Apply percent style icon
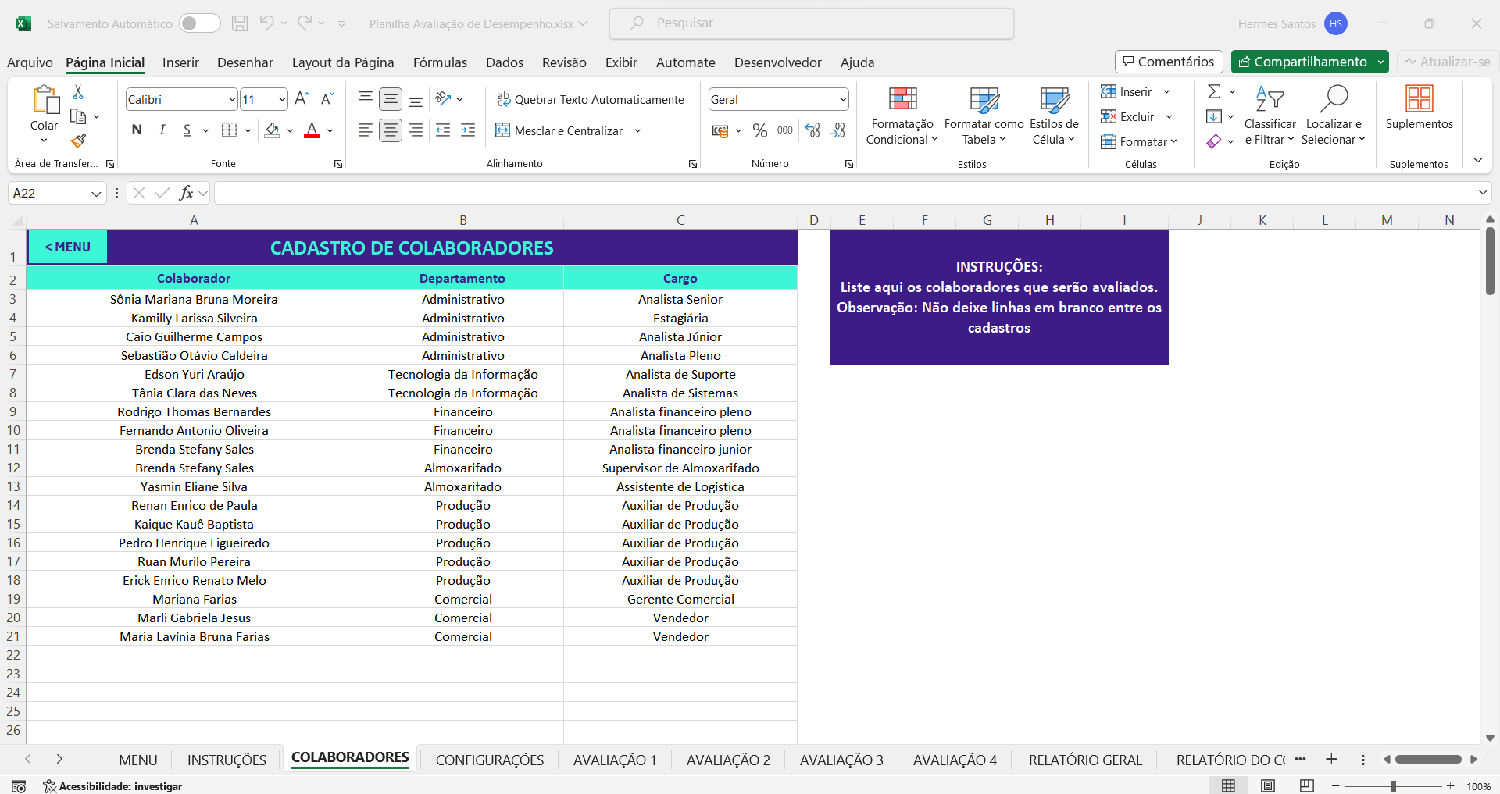This screenshot has width=1500, height=794. [759, 130]
